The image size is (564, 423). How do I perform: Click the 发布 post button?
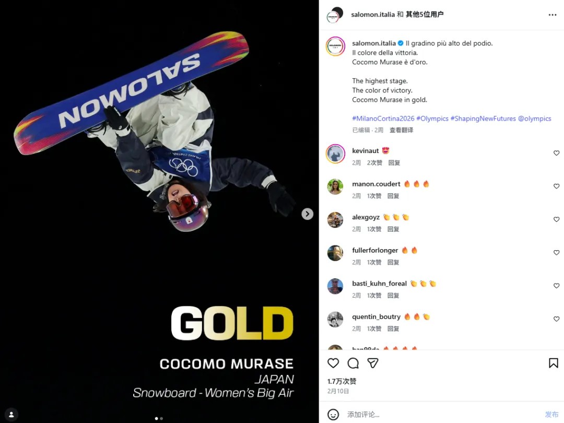(x=551, y=414)
